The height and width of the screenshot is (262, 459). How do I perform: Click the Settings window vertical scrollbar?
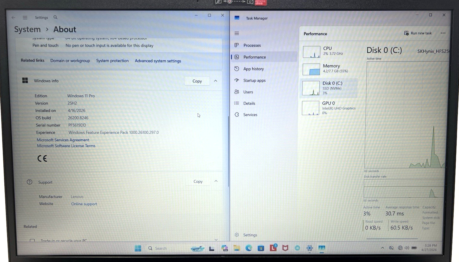[x=229, y=151]
